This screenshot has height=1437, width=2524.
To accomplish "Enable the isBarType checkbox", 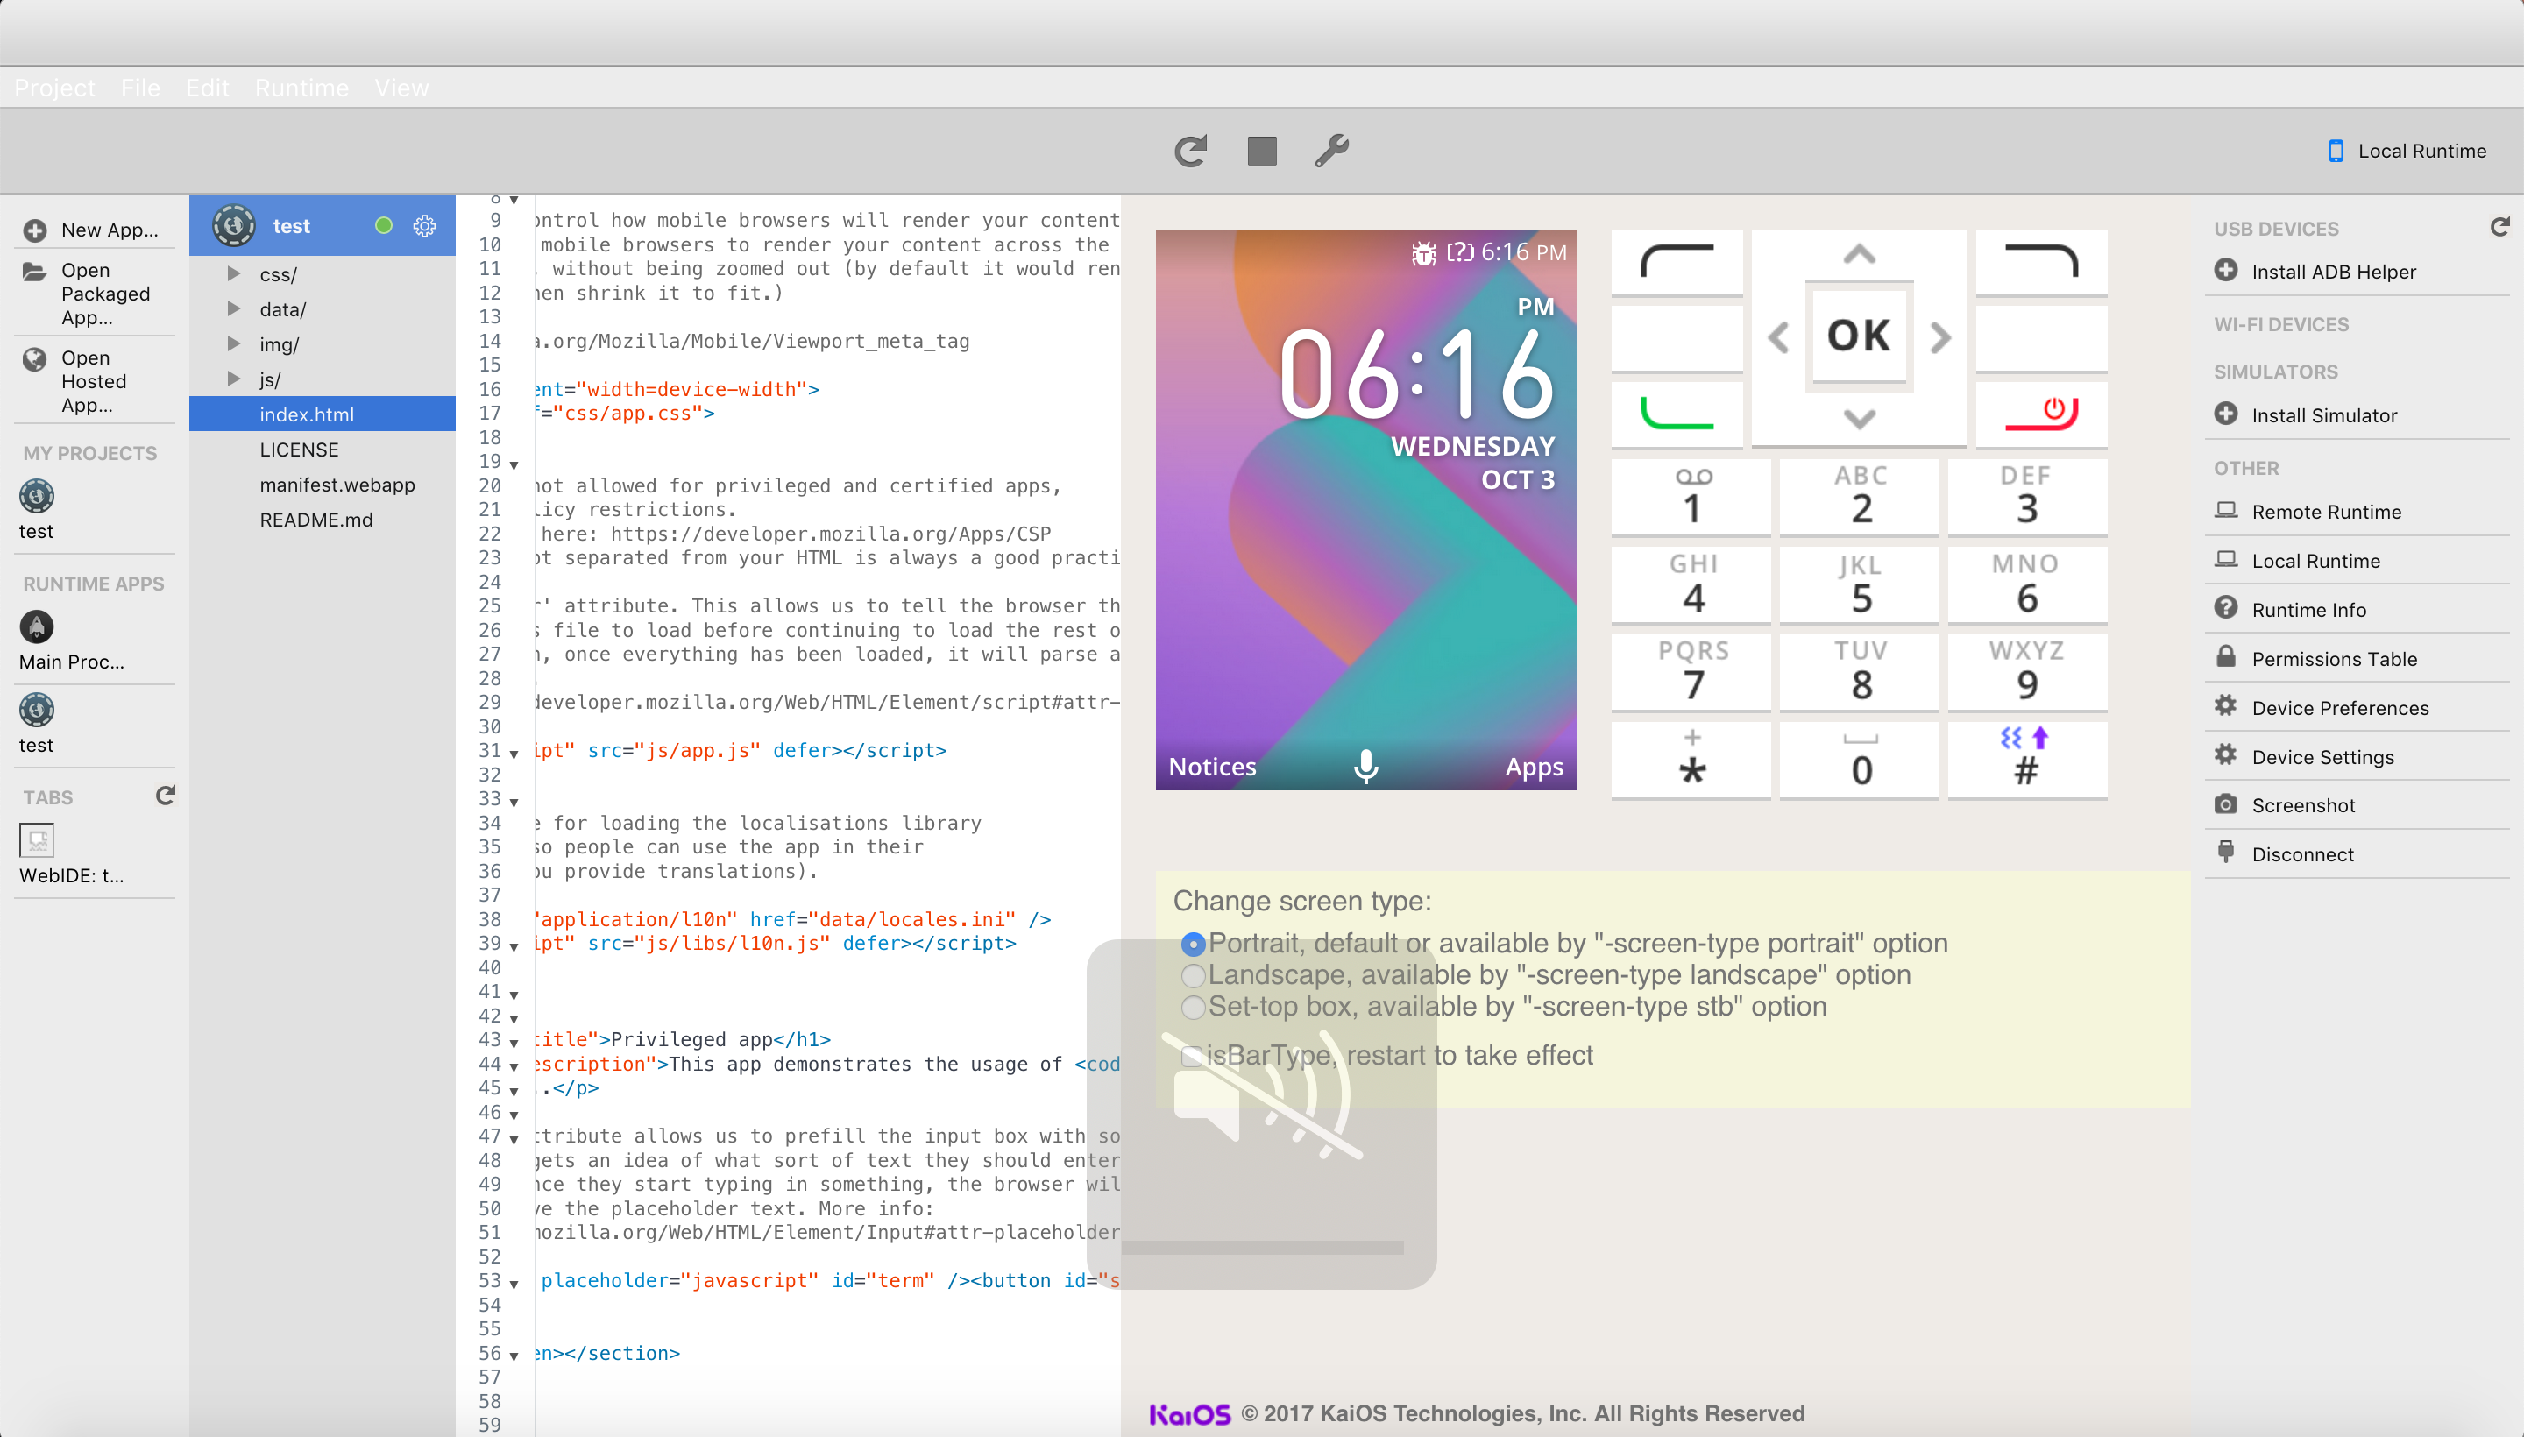I will (x=1191, y=1056).
